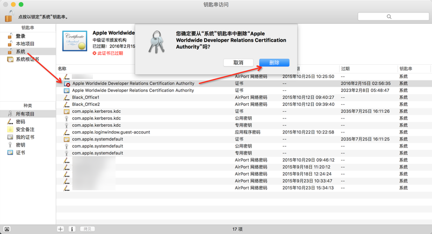This screenshot has height=234, width=432.
Task: Filter by the 安全备注 category
Action: coord(25,129)
